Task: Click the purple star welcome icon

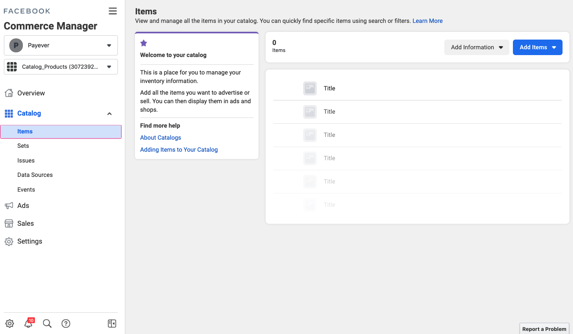Action: click(144, 43)
